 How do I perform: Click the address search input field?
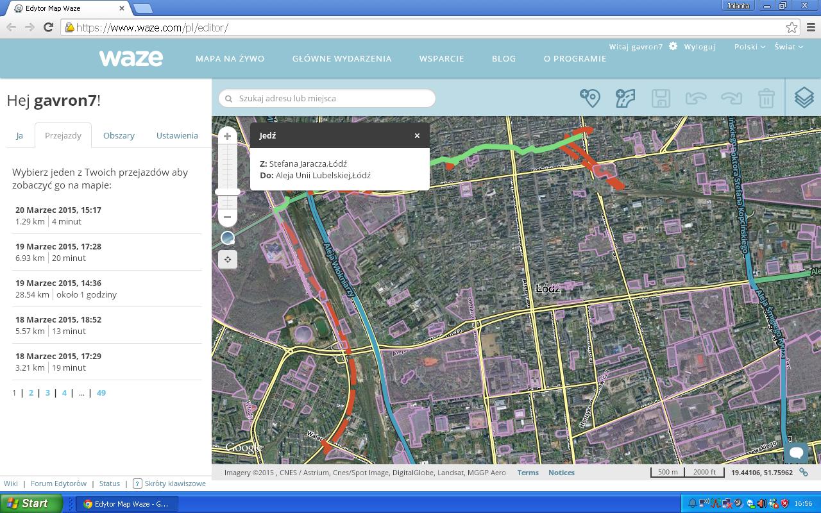[x=334, y=98]
